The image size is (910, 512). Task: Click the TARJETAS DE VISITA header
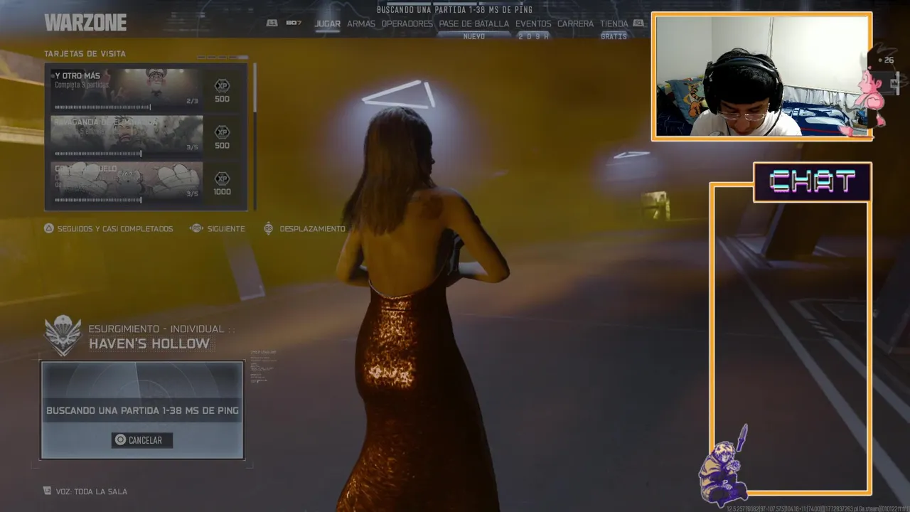(x=85, y=54)
